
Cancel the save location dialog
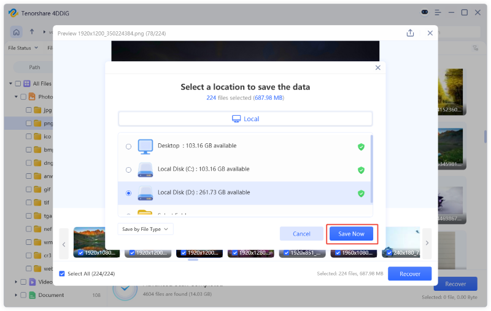(301, 234)
